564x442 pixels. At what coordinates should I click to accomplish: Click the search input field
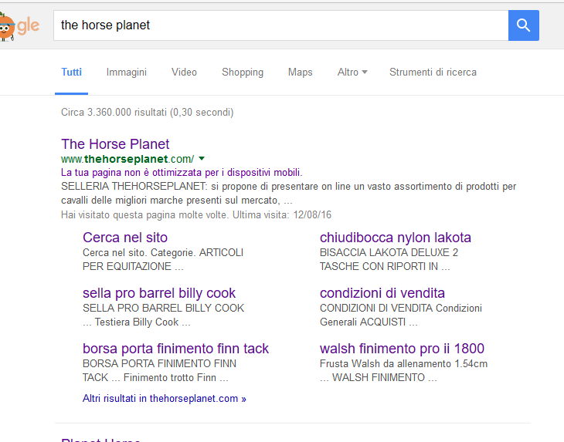pos(278,25)
